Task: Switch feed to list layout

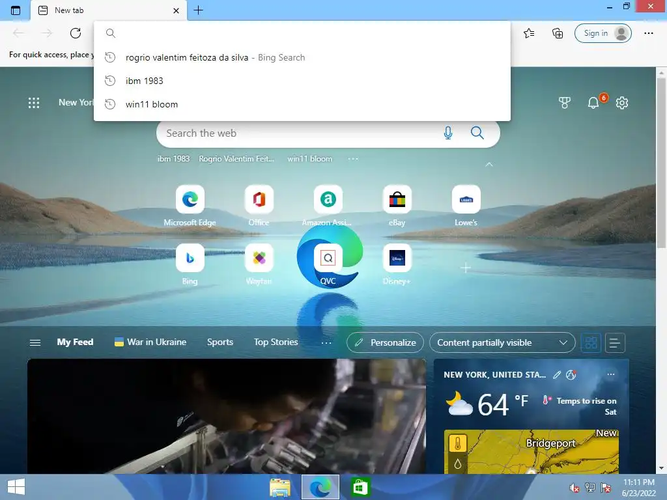Action: 615,342
